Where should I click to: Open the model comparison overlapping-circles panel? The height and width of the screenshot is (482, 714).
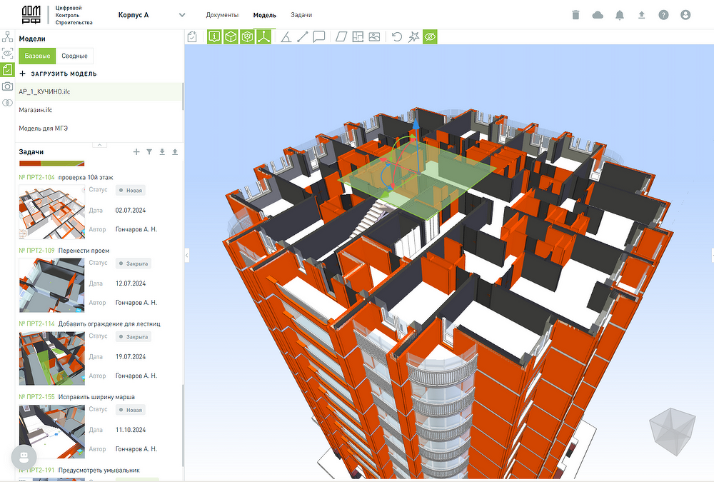tap(7, 103)
